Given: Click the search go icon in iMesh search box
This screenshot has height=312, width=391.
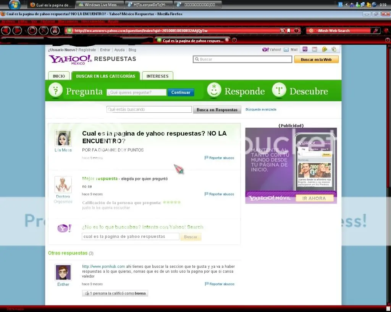Looking at the screenshot, I should 375,30.
